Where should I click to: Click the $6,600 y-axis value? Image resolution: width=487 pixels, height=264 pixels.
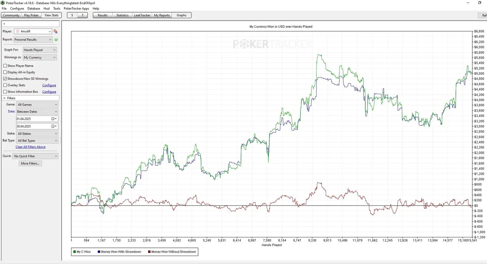(479, 31)
